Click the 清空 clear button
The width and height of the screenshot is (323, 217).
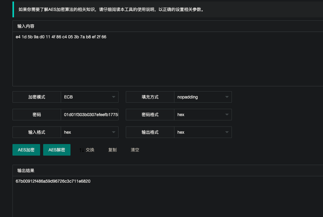click(x=135, y=150)
